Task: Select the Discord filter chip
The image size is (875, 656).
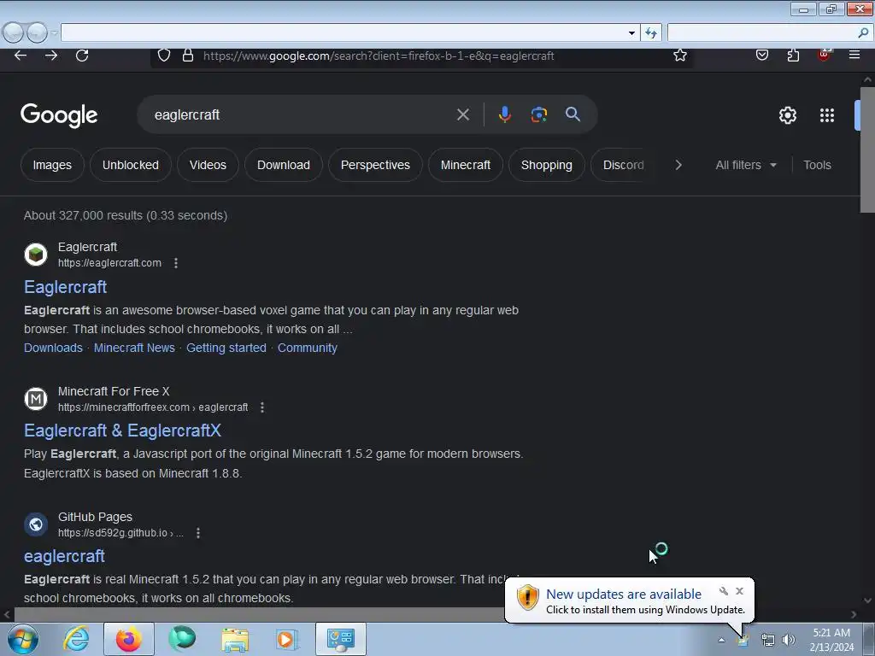Action: click(x=623, y=165)
